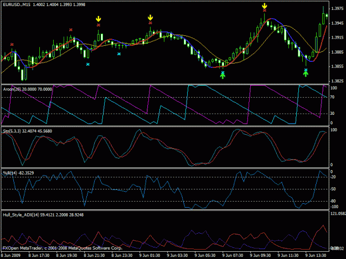Click the 9 Jun 05:30 time label

[205, 256]
